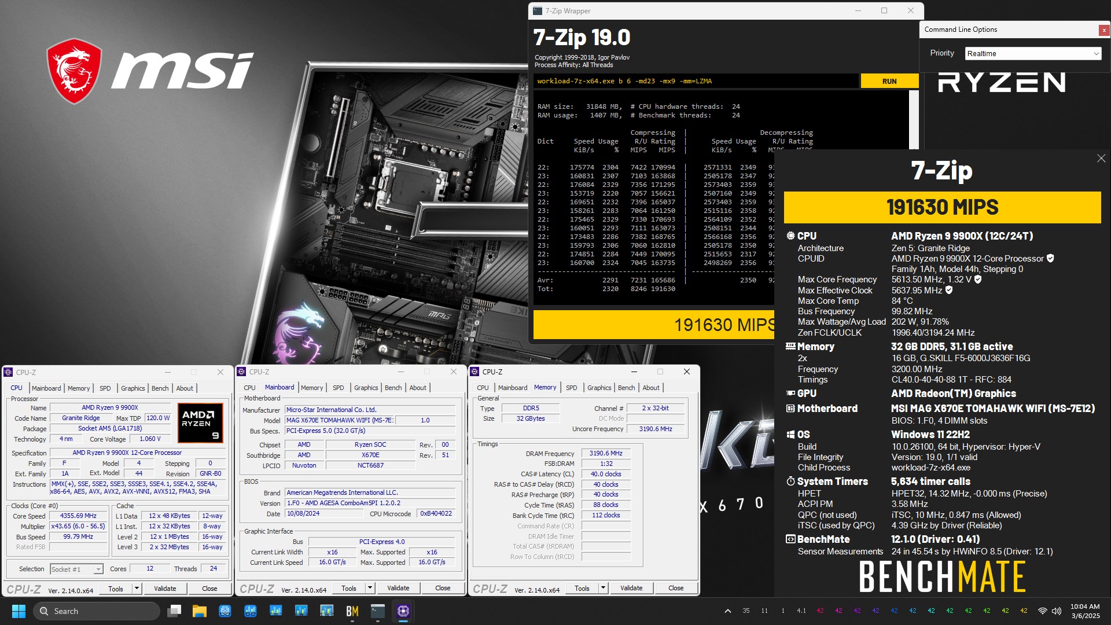Image resolution: width=1111 pixels, height=625 pixels.
Task: Click the System Timers stopwatch icon
Action: [790, 481]
